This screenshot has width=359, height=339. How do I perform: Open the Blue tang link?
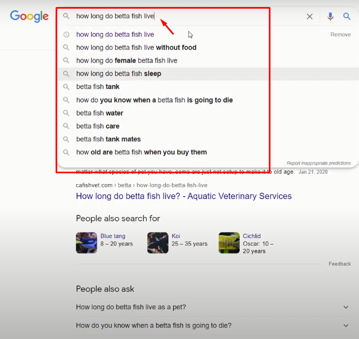113,236
